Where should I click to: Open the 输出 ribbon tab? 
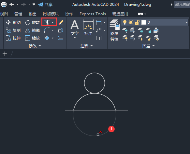point(33,14)
